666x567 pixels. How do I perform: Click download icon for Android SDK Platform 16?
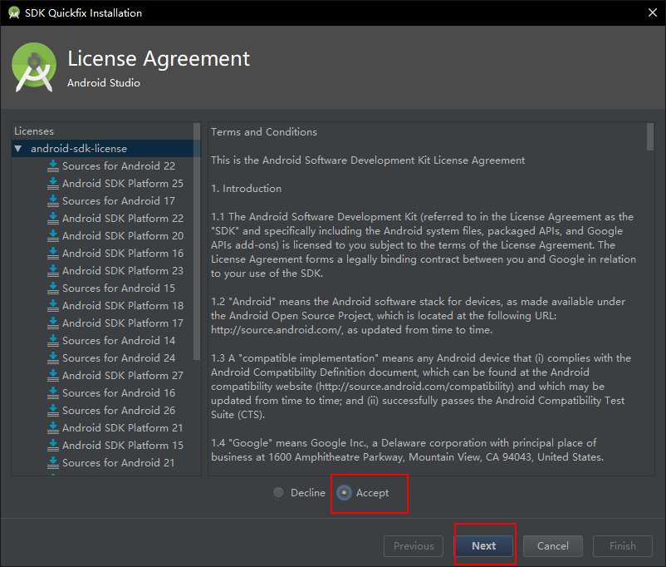53,253
